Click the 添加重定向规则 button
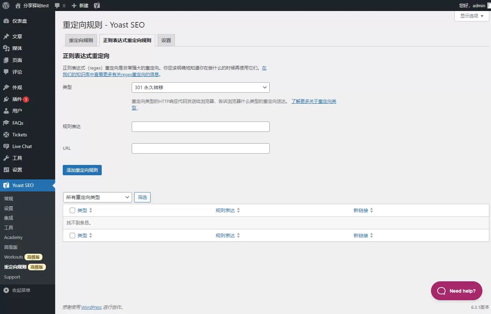Image resolution: width=491 pixels, height=314 pixels. 82,170
